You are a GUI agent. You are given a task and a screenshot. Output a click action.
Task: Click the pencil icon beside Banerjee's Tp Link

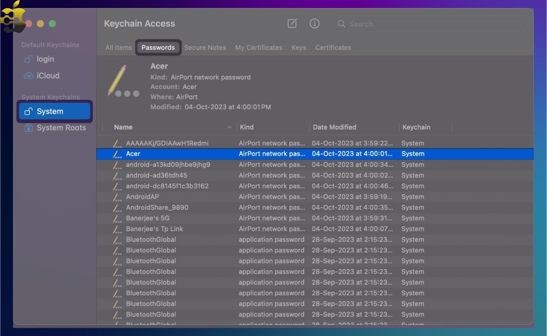pyautogui.click(x=117, y=229)
